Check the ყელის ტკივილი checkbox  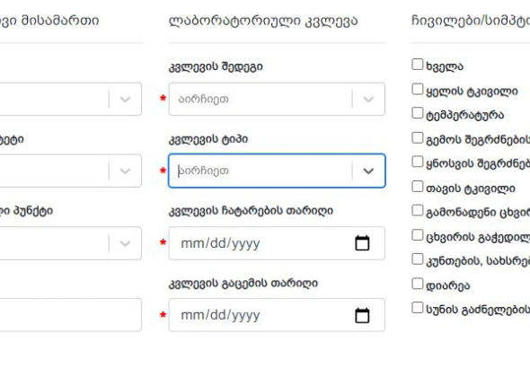click(418, 89)
